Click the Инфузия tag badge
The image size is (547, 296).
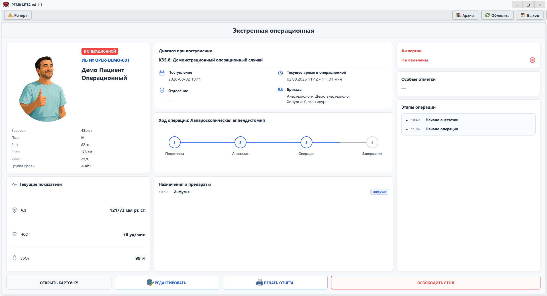tap(379, 192)
